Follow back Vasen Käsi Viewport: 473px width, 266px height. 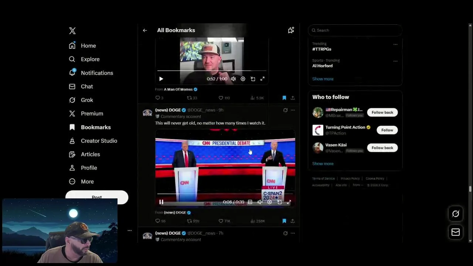click(x=382, y=148)
